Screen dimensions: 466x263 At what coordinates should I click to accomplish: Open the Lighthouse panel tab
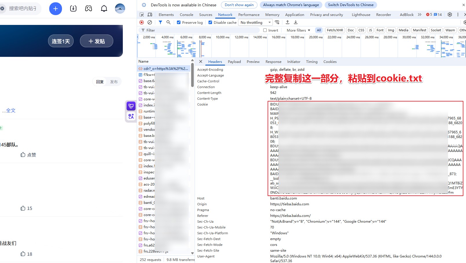coord(361,14)
